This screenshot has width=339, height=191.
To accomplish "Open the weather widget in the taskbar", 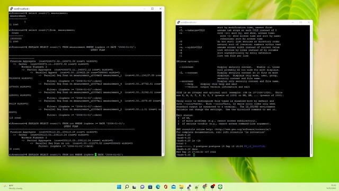I will (x=13, y=187).
